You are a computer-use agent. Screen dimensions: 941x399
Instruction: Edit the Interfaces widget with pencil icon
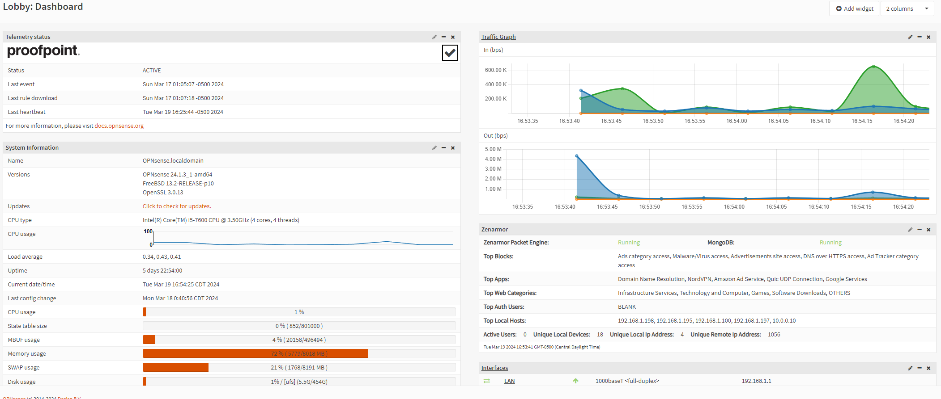(910, 368)
